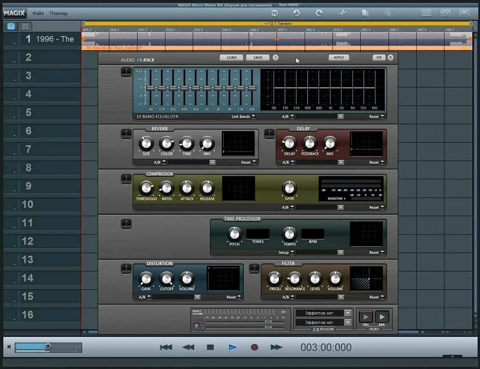Toggle A/B compare on Delay

(292, 162)
